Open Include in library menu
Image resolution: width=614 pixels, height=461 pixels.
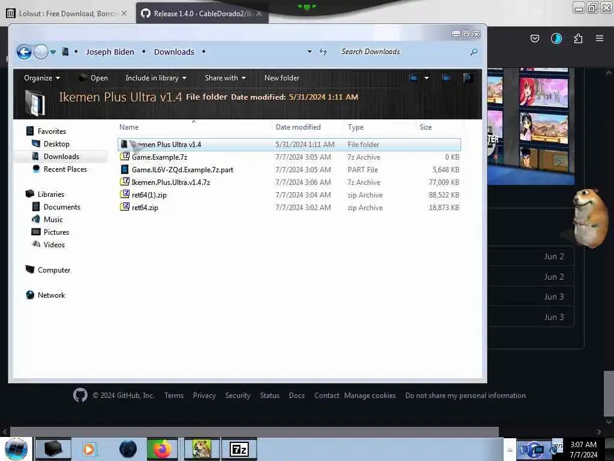(155, 78)
